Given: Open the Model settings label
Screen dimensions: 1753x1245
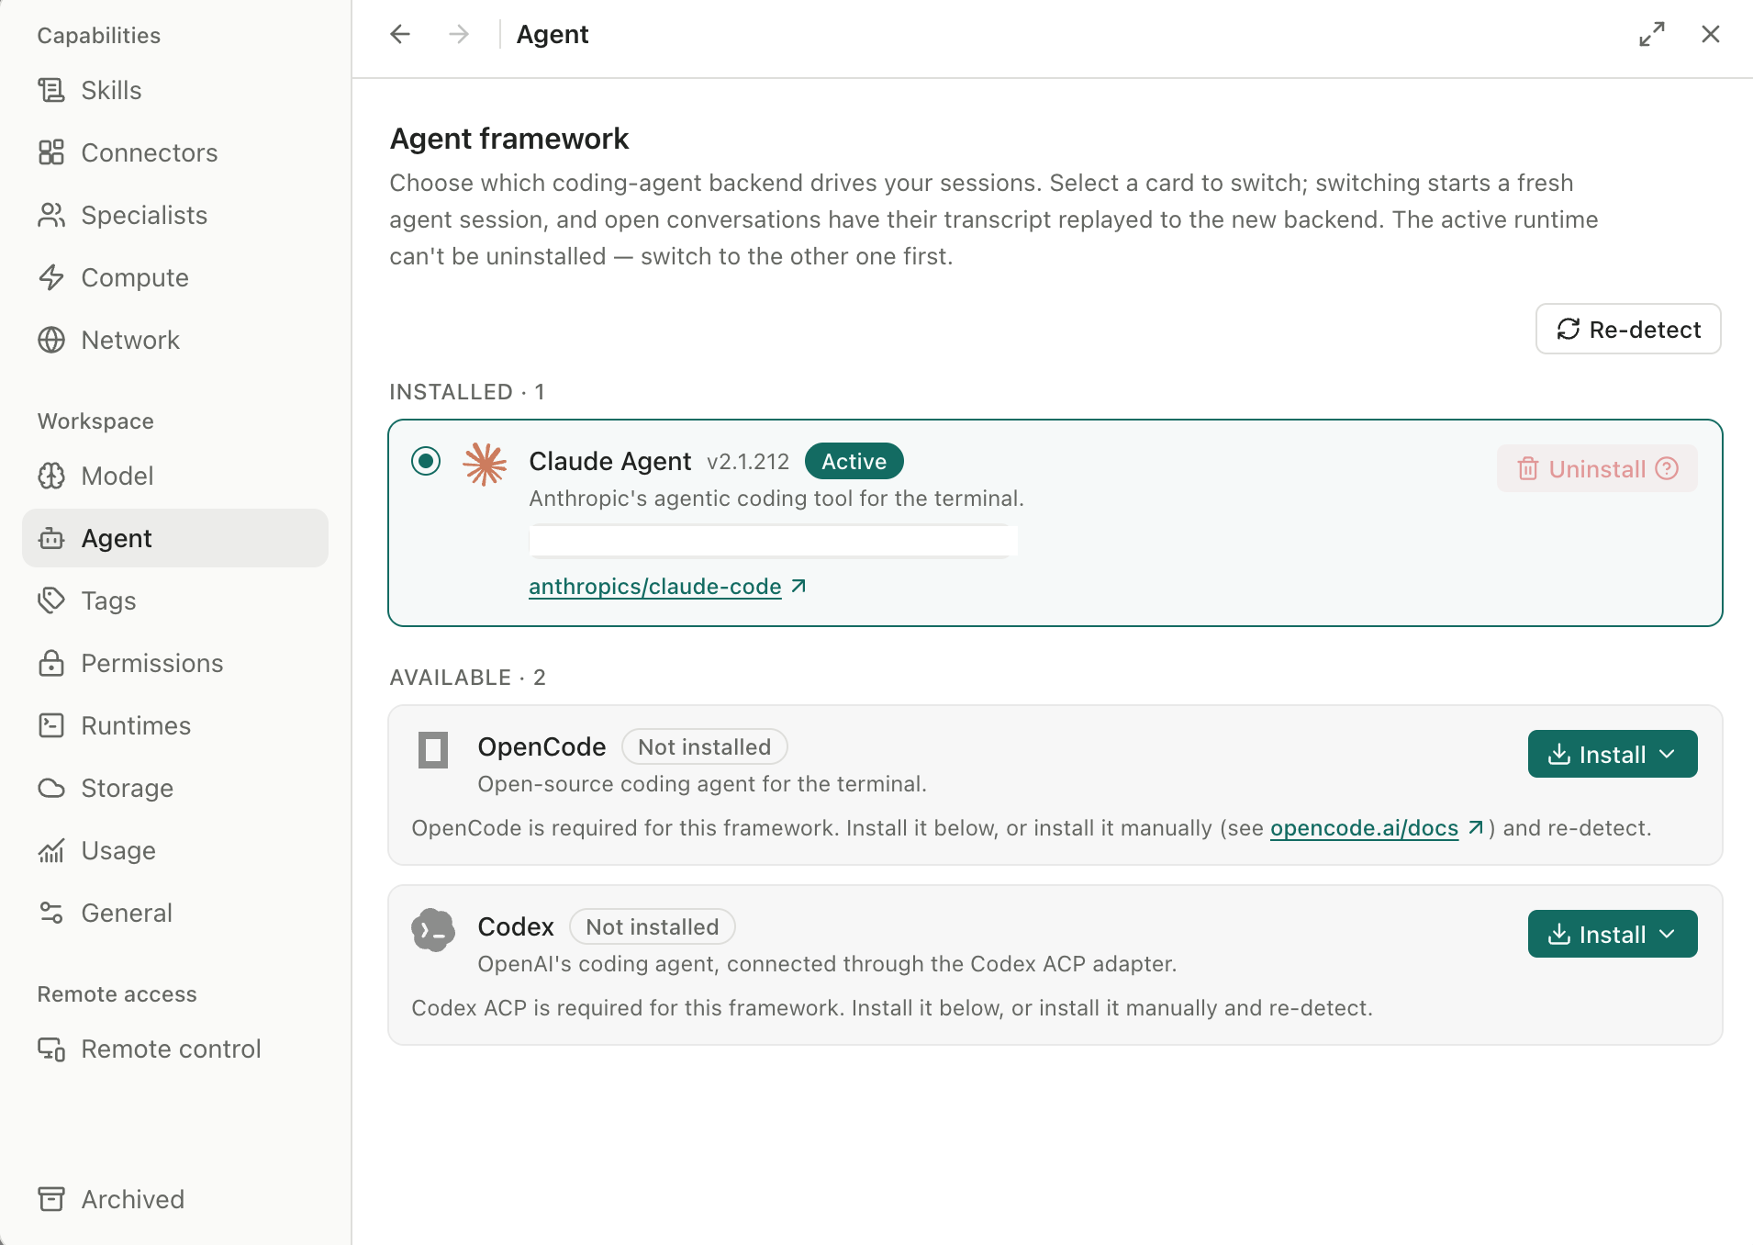Looking at the screenshot, I should (x=117, y=476).
